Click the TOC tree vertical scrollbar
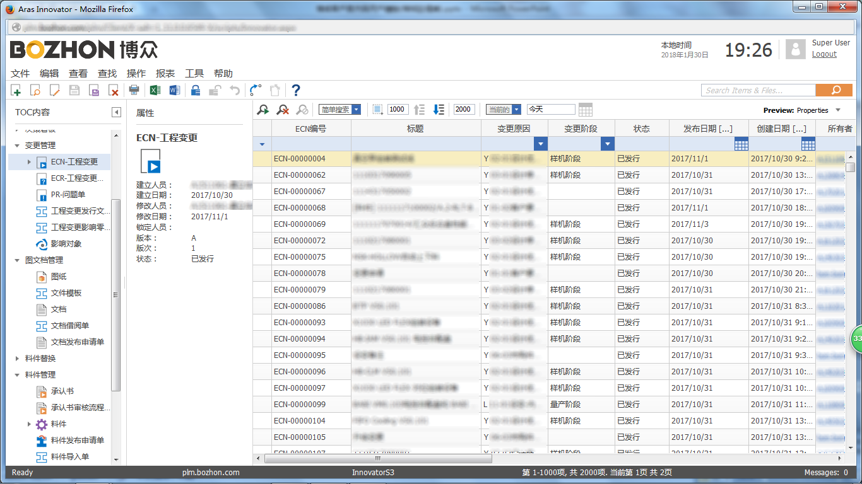The image size is (862, 484). (x=115, y=296)
